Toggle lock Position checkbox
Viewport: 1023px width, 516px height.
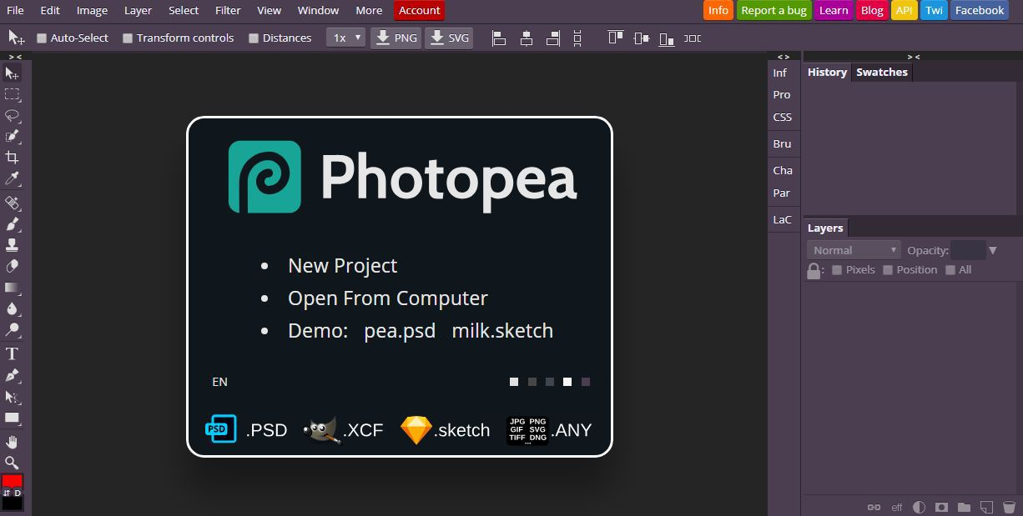[888, 270]
